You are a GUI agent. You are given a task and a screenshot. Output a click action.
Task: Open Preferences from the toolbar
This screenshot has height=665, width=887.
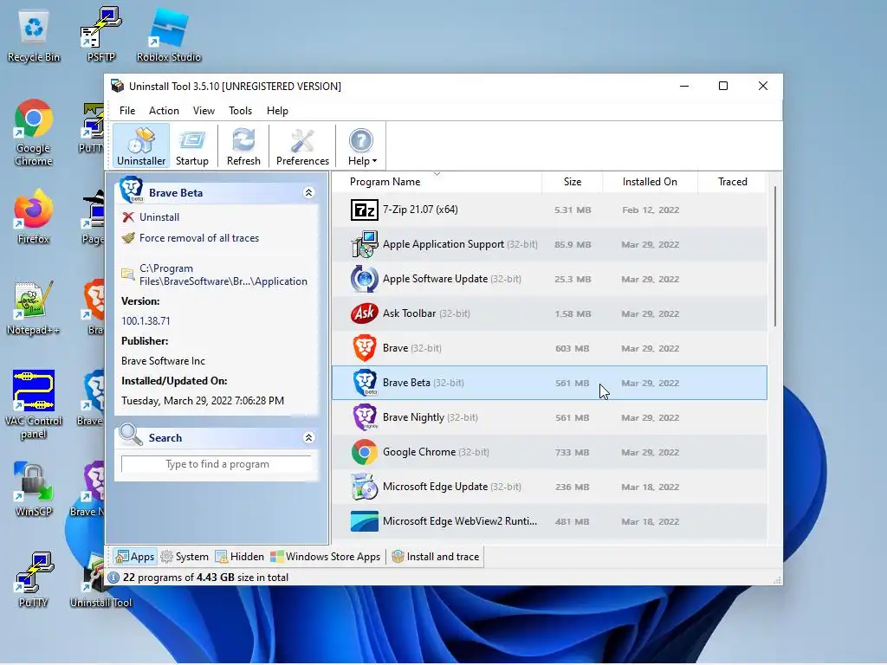point(302,145)
